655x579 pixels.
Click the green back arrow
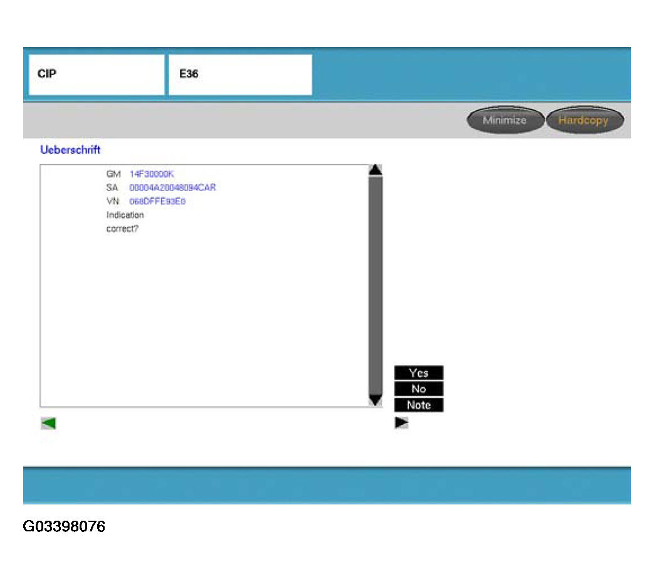[x=48, y=424]
